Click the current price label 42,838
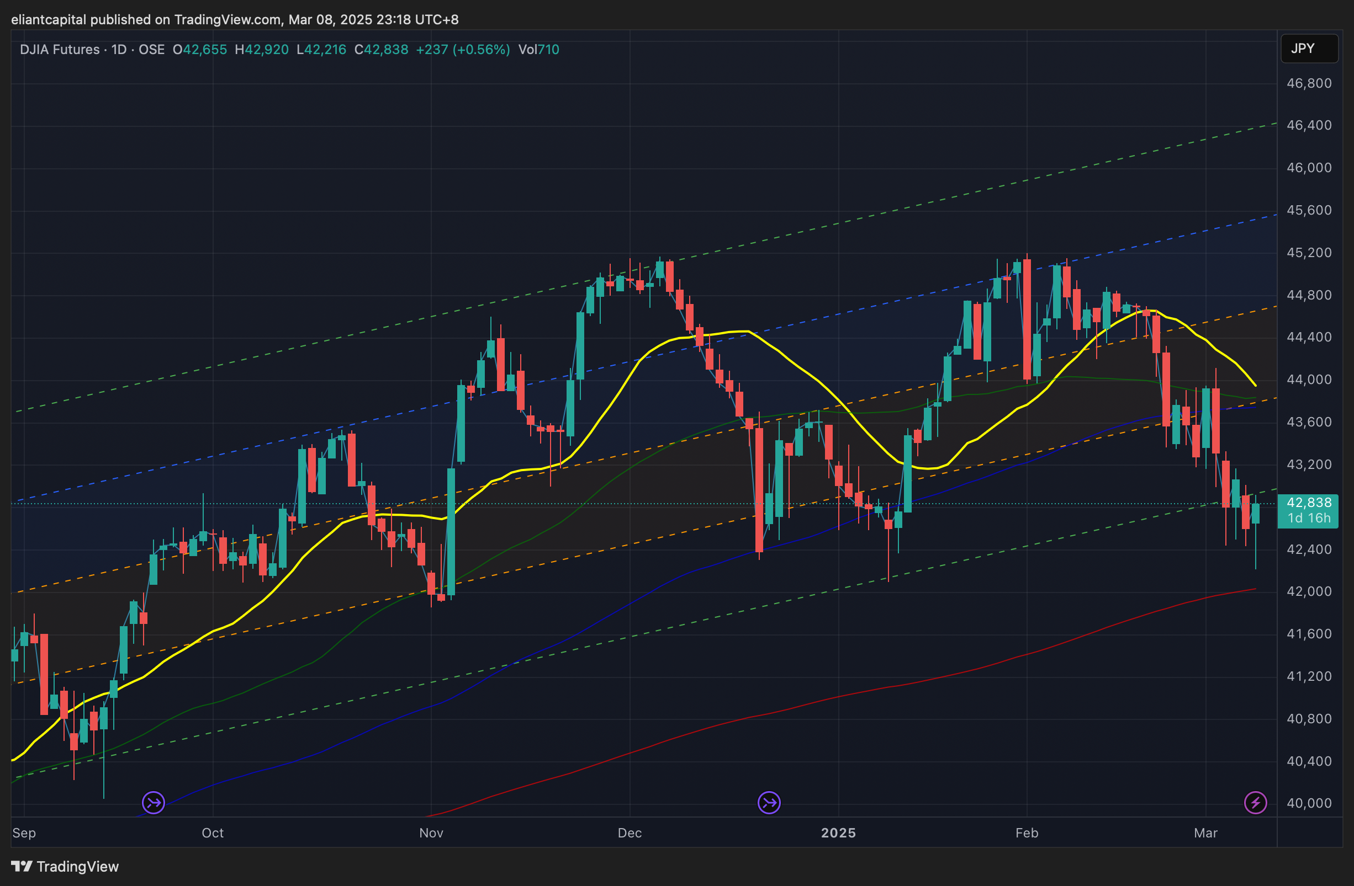The height and width of the screenshot is (886, 1354). tap(1309, 503)
